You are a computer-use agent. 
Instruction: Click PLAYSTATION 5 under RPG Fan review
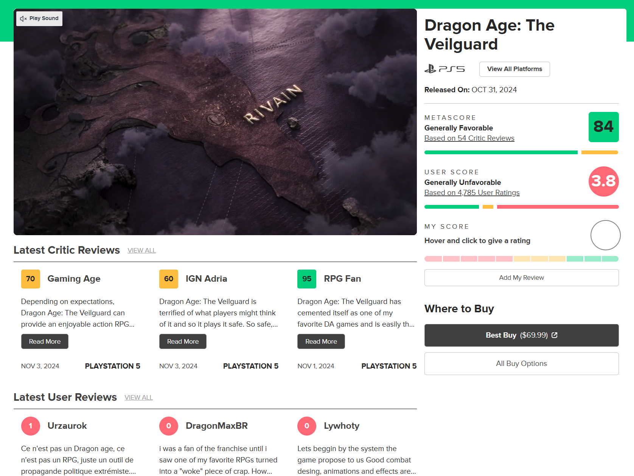(389, 366)
